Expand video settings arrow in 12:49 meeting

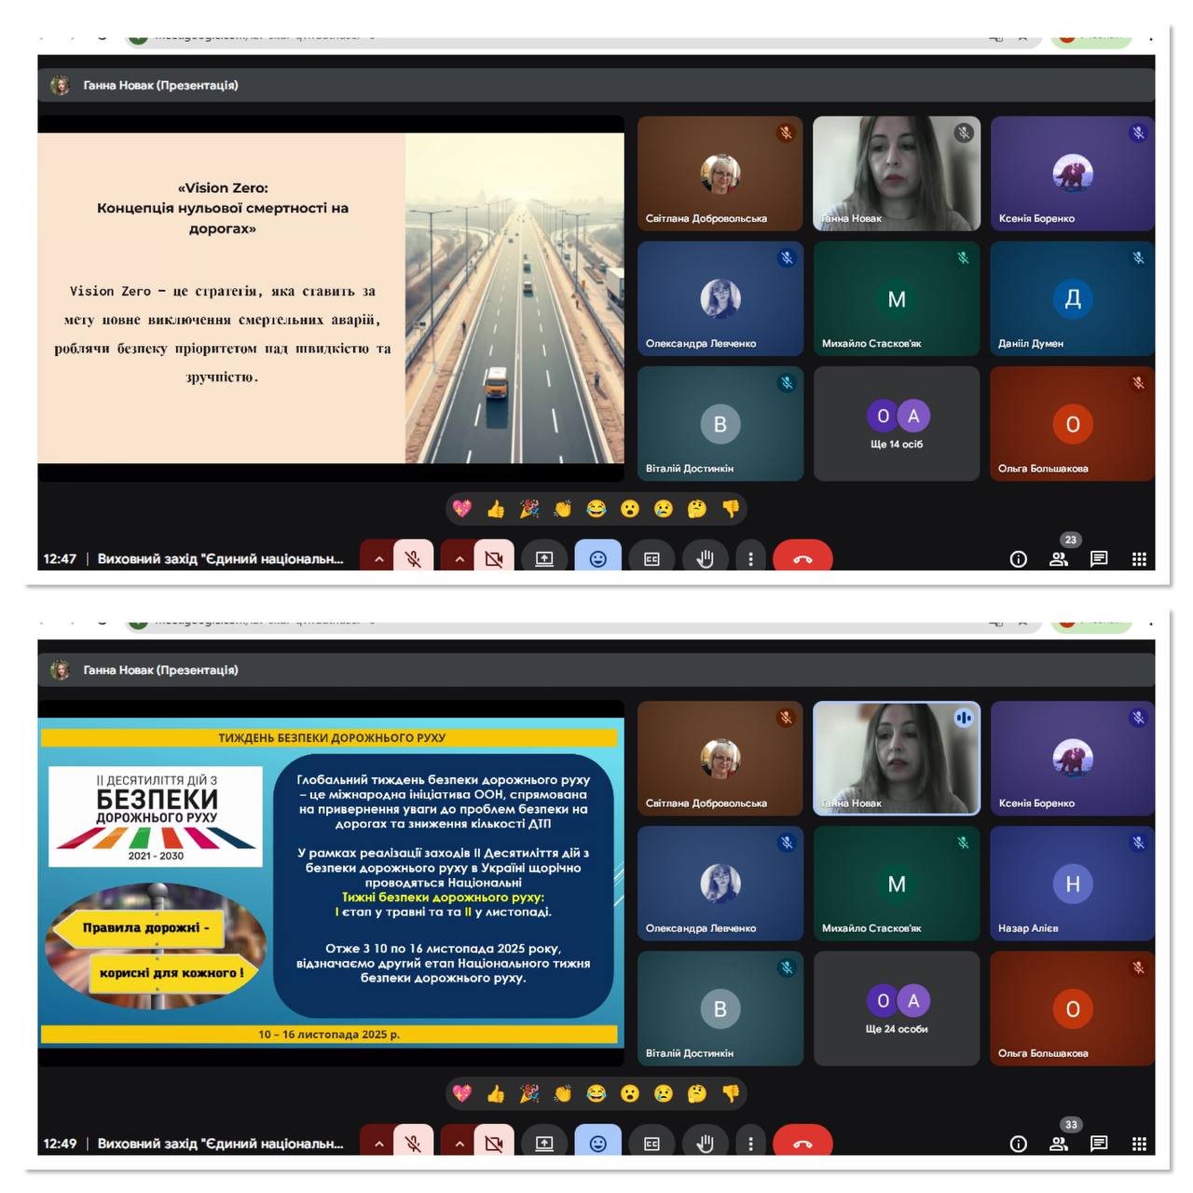click(x=459, y=1143)
